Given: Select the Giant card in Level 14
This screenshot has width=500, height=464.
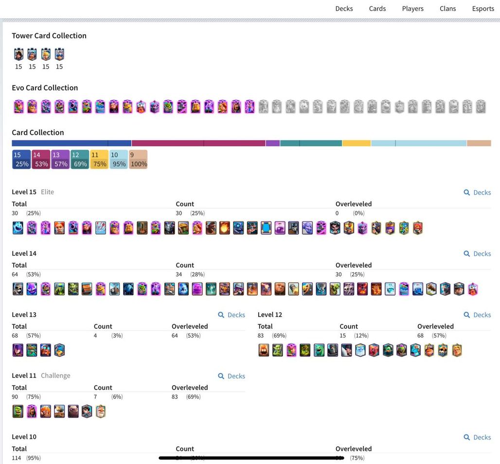Looking at the screenshot, I should (x=280, y=289).
